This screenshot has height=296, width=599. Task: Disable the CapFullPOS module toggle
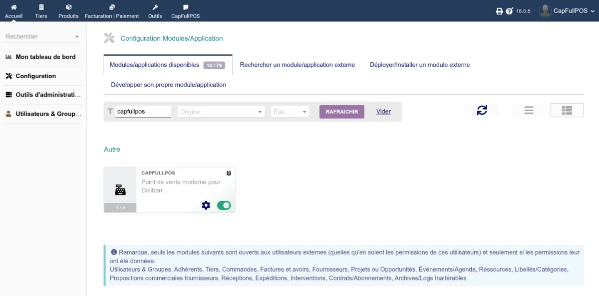(x=224, y=205)
